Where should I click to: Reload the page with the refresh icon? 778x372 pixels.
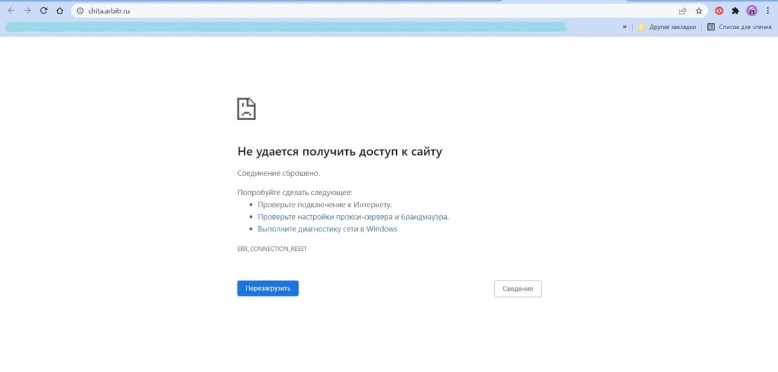43,10
